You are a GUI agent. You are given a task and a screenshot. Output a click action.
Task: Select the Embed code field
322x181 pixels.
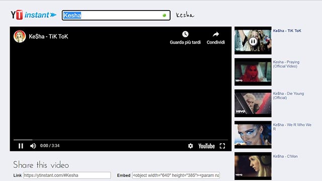[176, 175]
